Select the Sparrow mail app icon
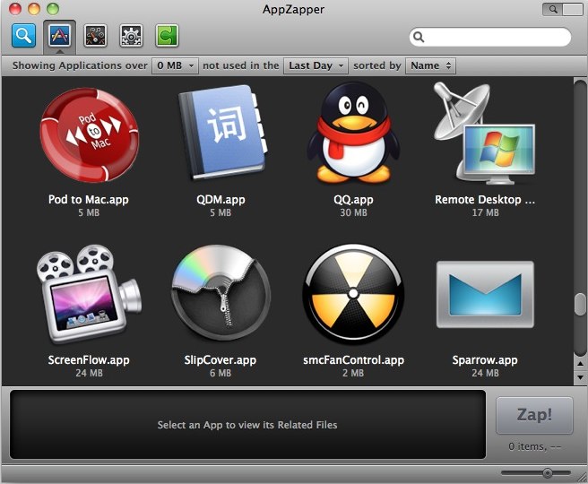588x484 pixels. coord(485,295)
